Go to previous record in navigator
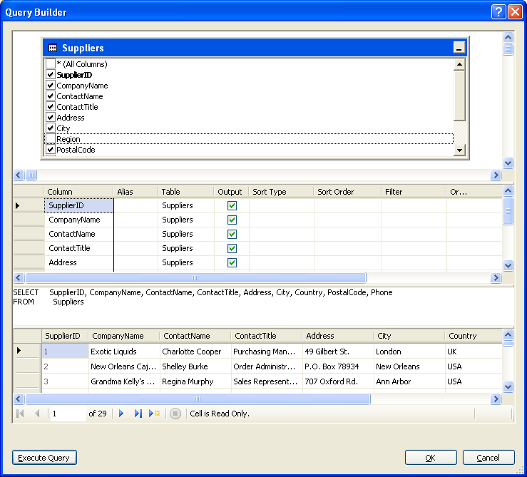The width and height of the screenshot is (527, 477). (37, 414)
